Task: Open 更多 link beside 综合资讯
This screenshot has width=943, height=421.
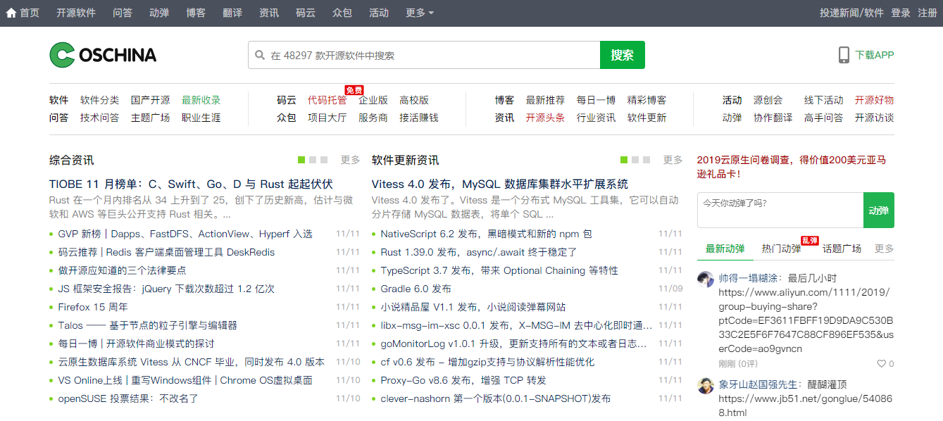Action: pos(351,160)
